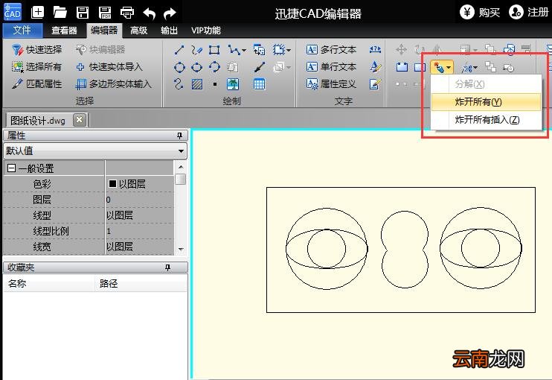This screenshot has width=552, height=380.
Task: Click the edit note icon beside 属性定义
Action: tap(375, 84)
